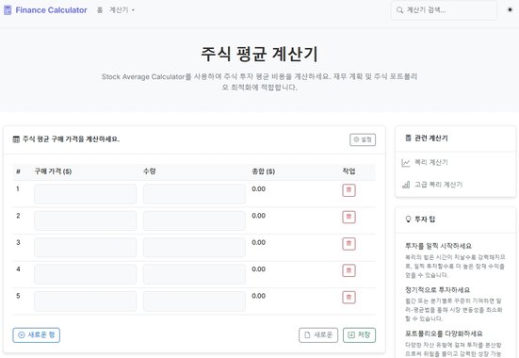Delete row 3 with the trash icon
Screen dimensions: 519x358
[x=349, y=244]
